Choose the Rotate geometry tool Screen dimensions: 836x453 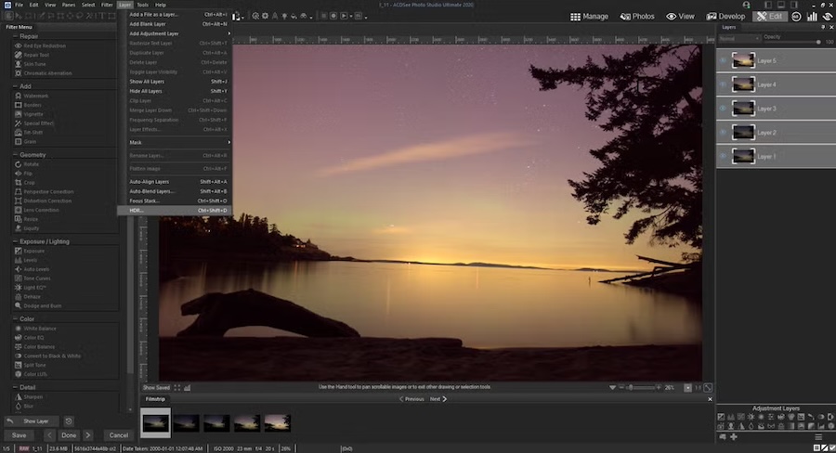31,164
